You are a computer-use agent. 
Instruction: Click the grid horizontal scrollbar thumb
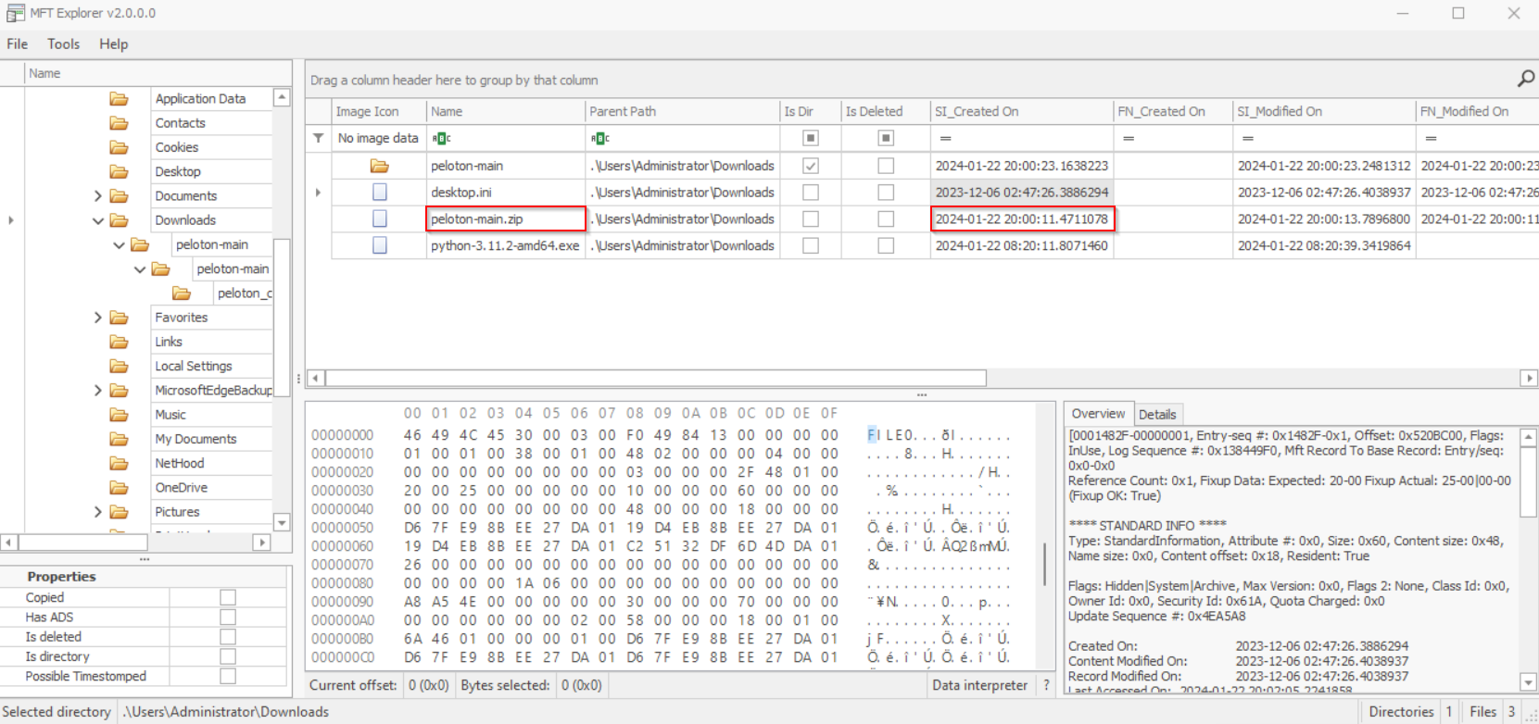[655, 378]
